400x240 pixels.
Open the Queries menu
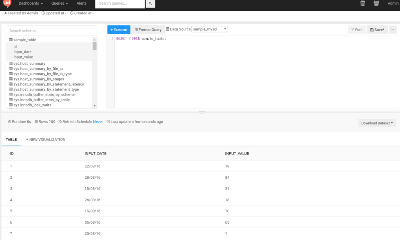click(x=59, y=3)
